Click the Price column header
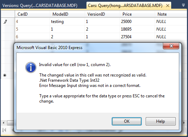 (137, 14)
